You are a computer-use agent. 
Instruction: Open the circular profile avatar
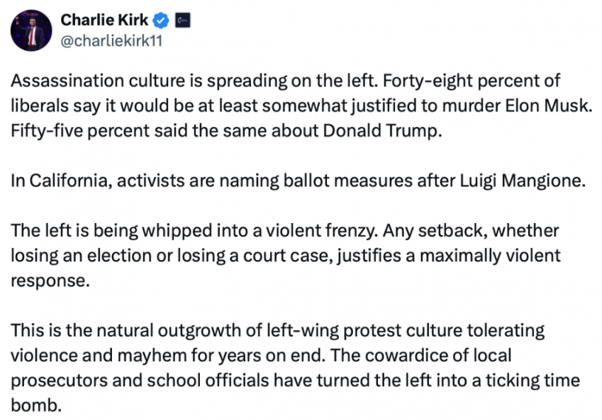click(31, 30)
